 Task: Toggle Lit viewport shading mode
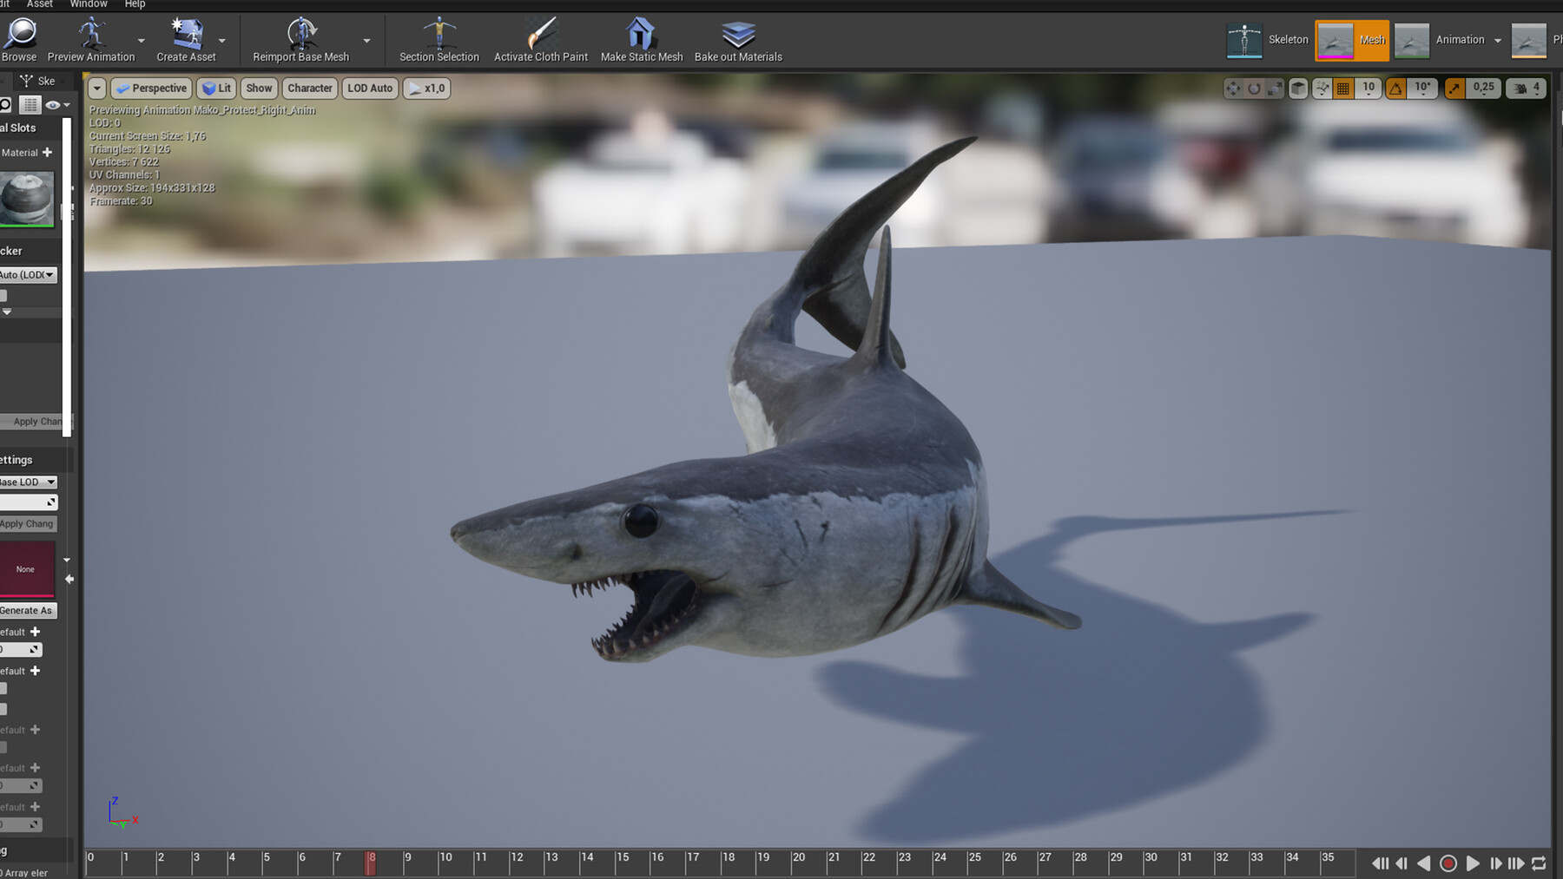point(216,88)
